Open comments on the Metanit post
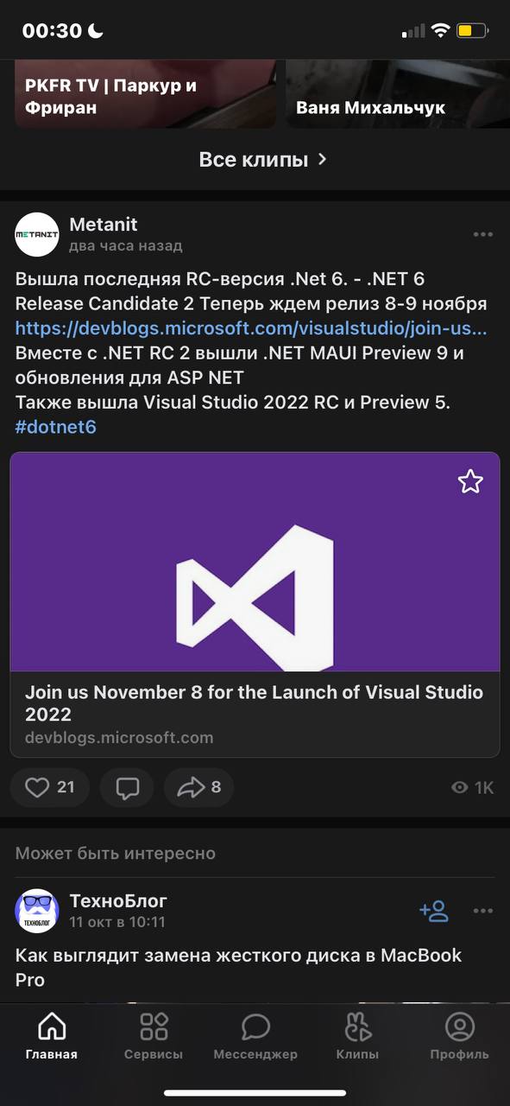The height and width of the screenshot is (1106, 510). pyautogui.click(x=127, y=787)
